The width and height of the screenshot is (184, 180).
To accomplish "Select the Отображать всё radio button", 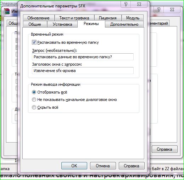I will [34, 92].
